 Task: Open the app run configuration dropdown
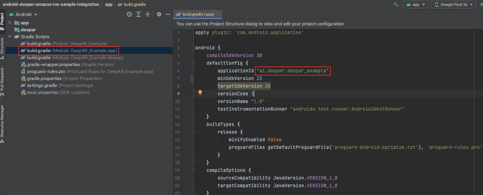click(x=415, y=4)
